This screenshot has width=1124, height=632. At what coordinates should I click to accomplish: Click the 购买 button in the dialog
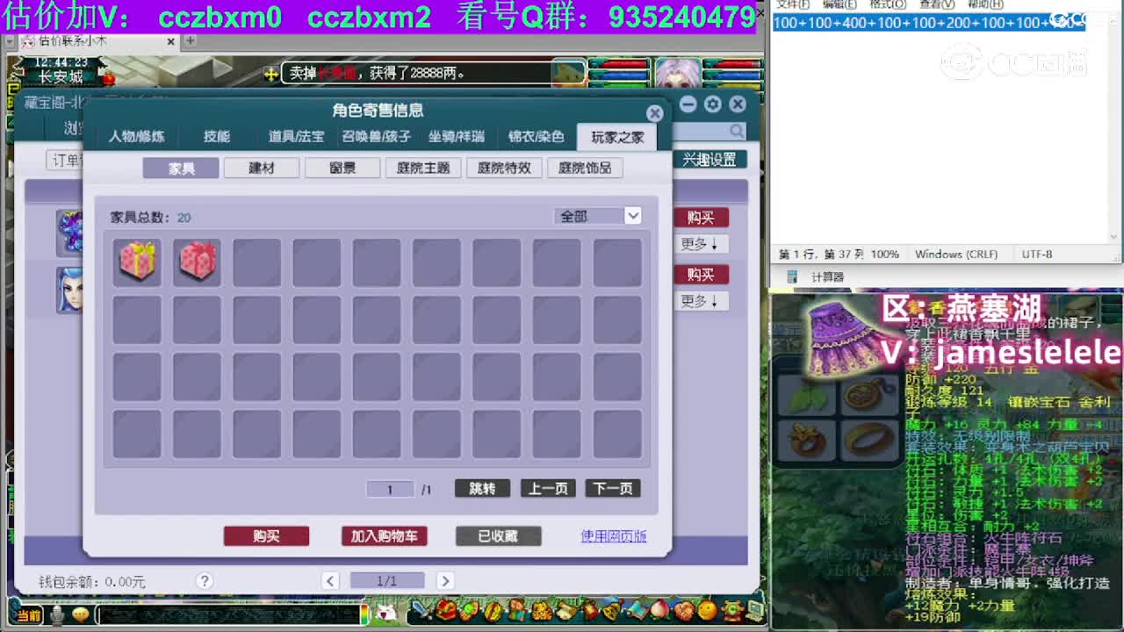(x=266, y=536)
